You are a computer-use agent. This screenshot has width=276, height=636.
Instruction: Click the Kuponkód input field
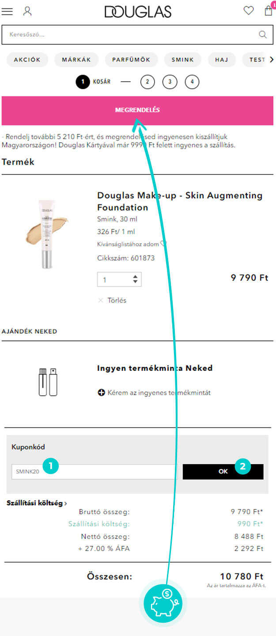pos(94,472)
